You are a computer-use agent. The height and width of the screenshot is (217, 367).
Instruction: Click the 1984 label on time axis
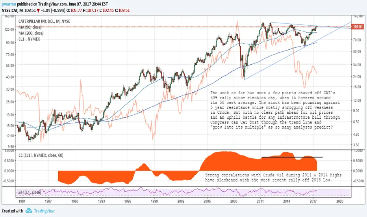pyautogui.click(x=22, y=201)
